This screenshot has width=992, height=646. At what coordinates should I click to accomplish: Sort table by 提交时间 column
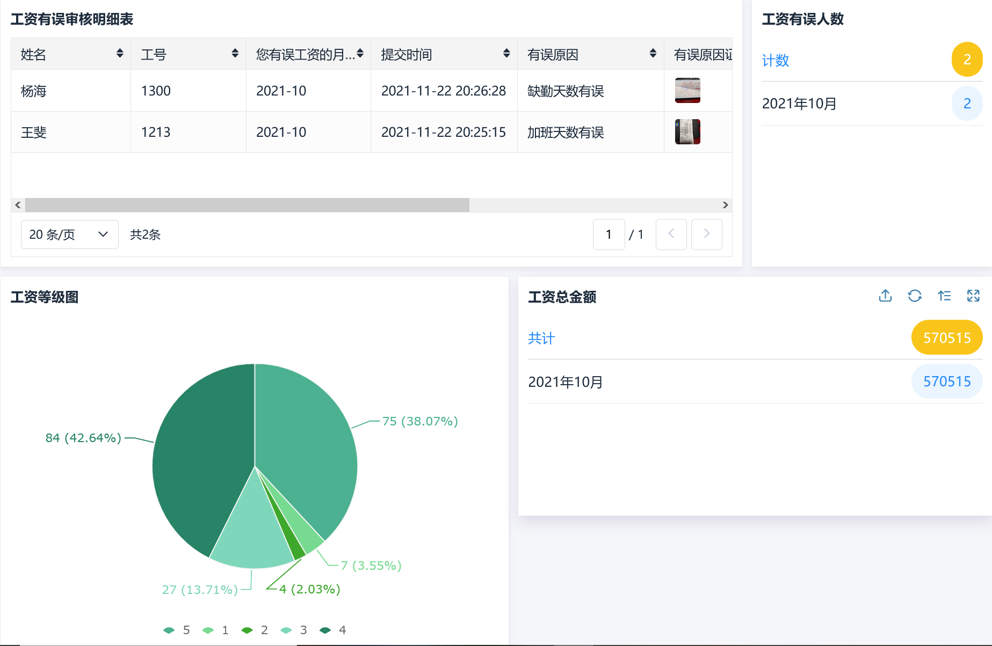coord(506,53)
